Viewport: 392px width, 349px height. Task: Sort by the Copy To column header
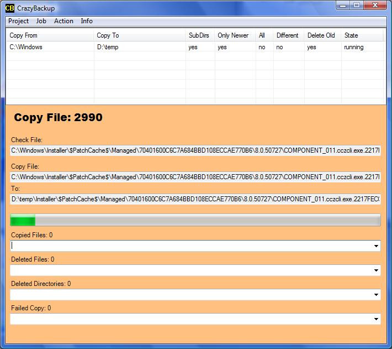(139, 35)
